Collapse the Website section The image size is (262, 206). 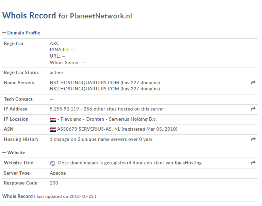[x=4, y=152]
